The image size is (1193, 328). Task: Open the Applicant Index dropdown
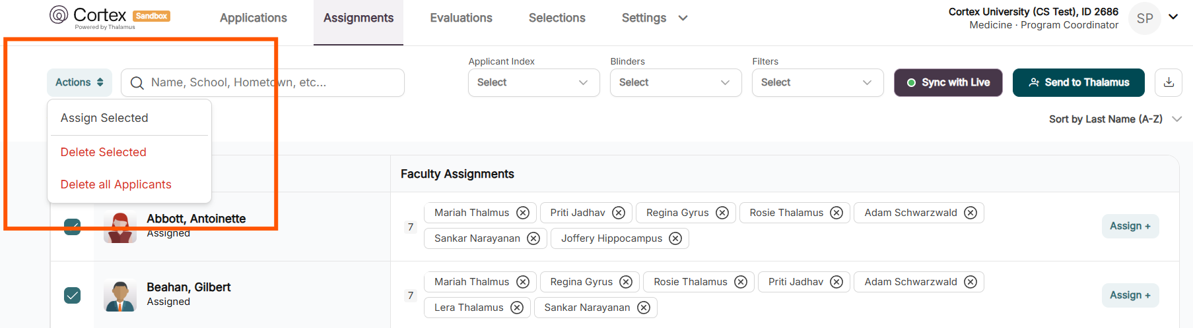coord(533,82)
